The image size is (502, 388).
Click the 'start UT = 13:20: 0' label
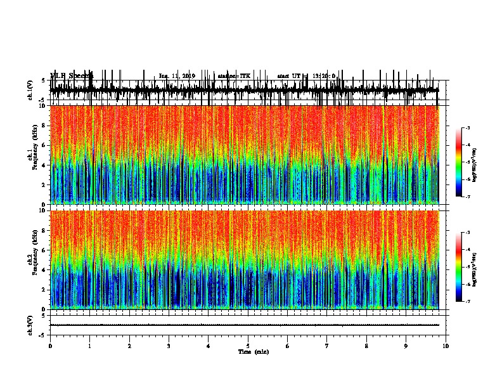[306, 76]
